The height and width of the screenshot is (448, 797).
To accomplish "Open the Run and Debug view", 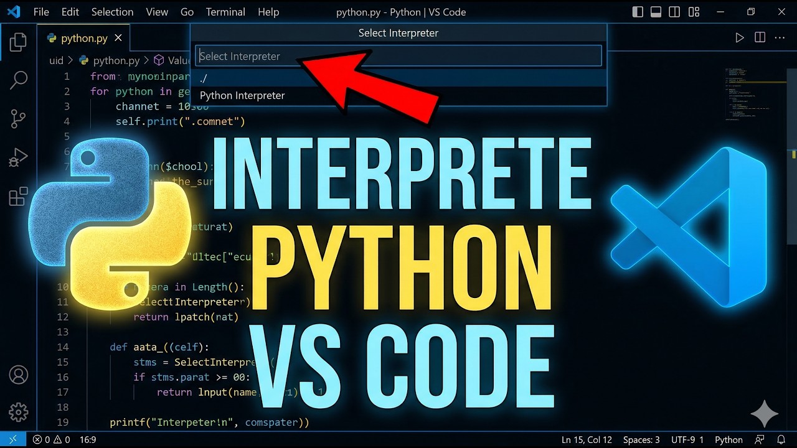I will (19, 157).
